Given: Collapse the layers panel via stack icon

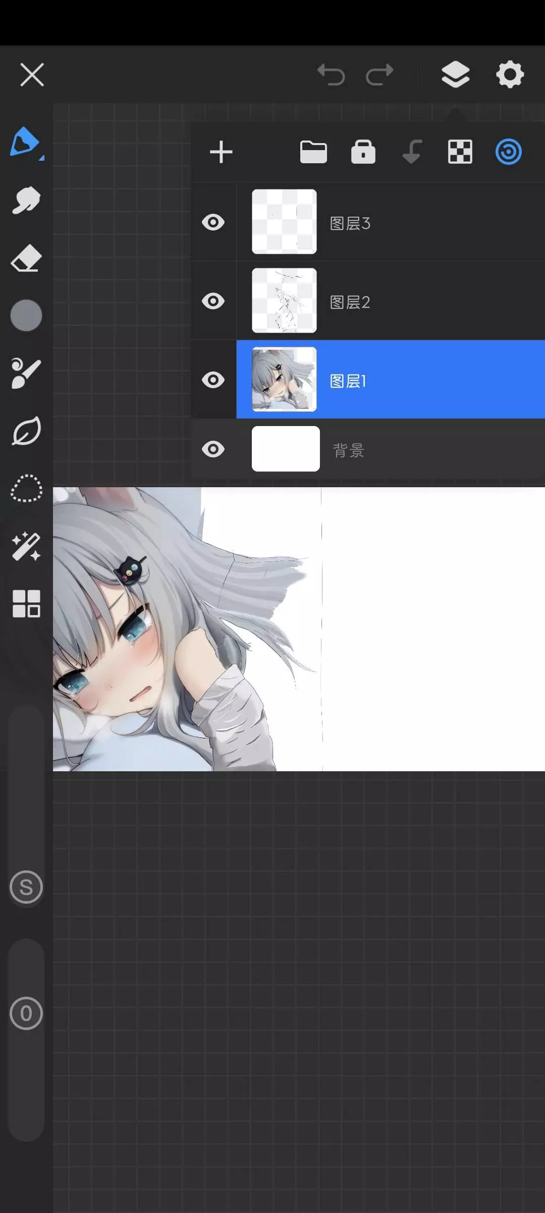Looking at the screenshot, I should 456,75.
